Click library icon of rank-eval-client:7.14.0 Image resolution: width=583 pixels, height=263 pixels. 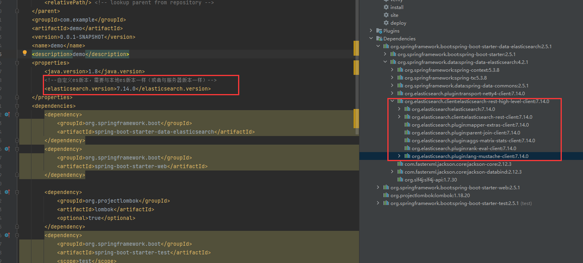407,148
